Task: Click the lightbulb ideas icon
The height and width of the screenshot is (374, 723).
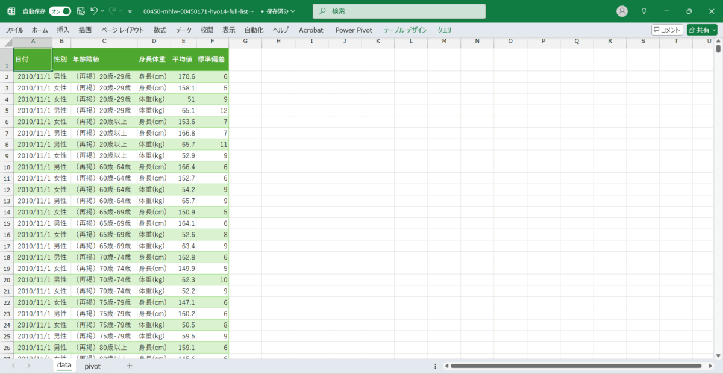Action: [644, 11]
